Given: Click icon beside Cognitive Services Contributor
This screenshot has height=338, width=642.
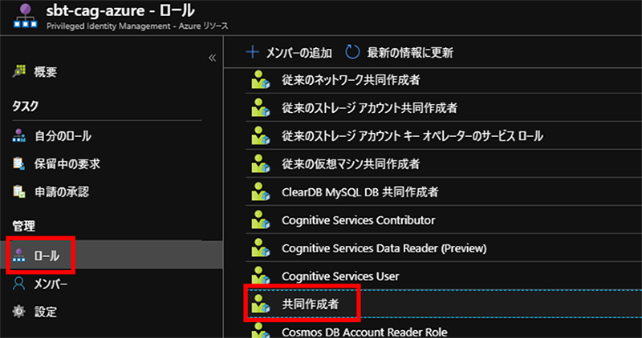Looking at the screenshot, I should (260, 220).
